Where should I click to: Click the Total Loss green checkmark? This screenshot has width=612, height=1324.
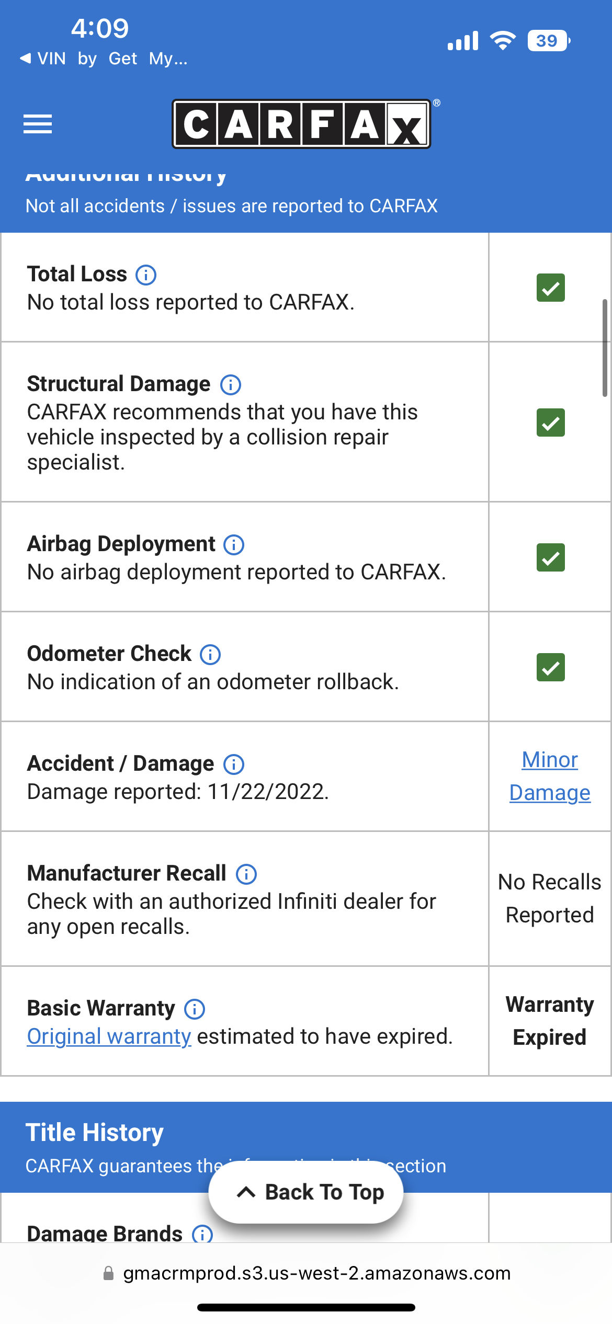click(550, 288)
